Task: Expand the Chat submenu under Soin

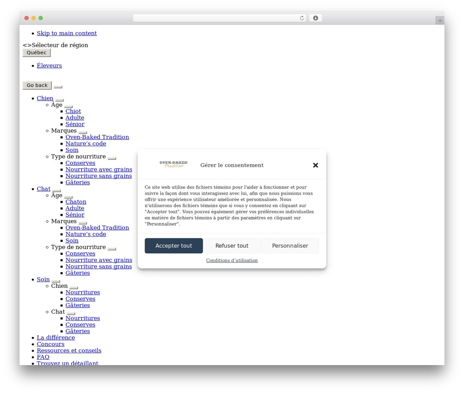Action: tap(71, 313)
